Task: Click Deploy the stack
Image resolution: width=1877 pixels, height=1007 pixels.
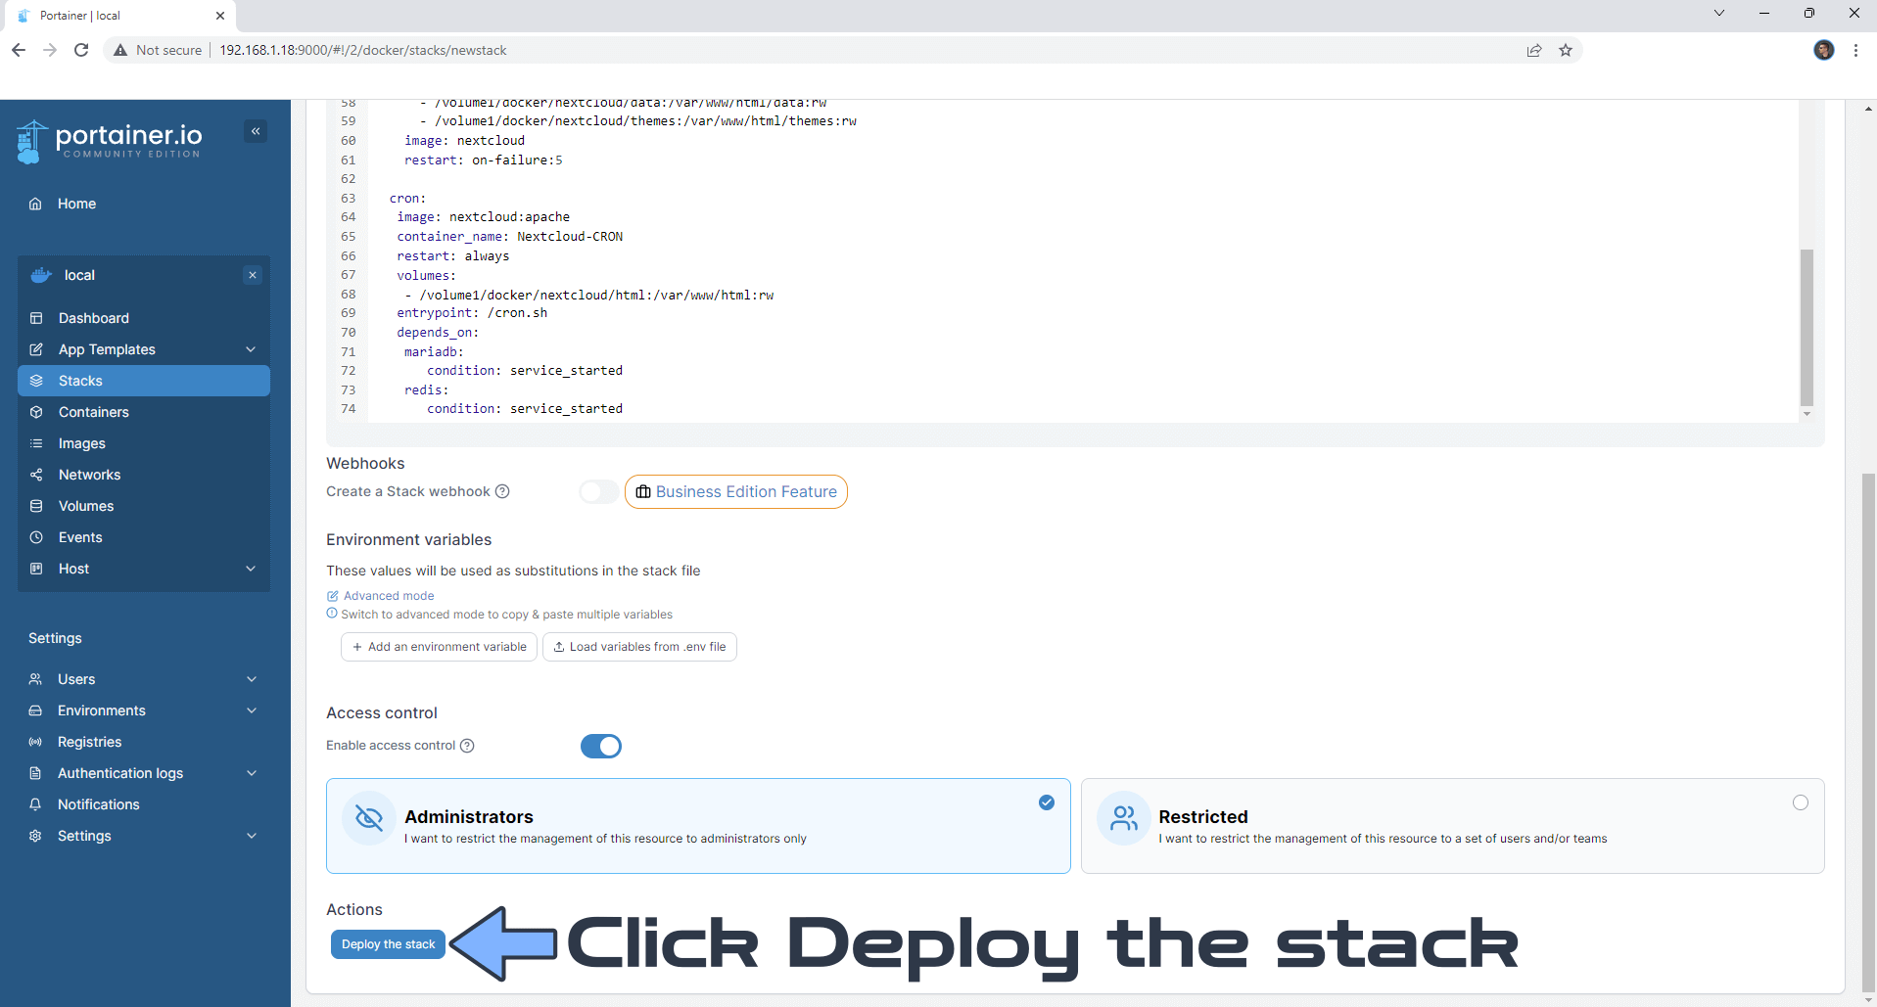Action: pyautogui.click(x=387, y=943)
